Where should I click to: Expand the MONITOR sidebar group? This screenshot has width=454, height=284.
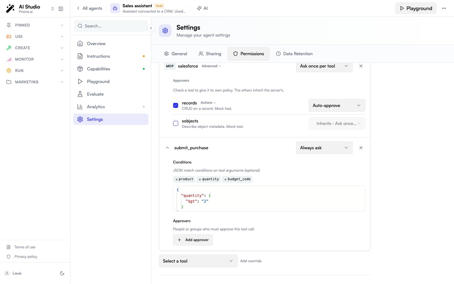pyautogui.click(x=35, y=59)
